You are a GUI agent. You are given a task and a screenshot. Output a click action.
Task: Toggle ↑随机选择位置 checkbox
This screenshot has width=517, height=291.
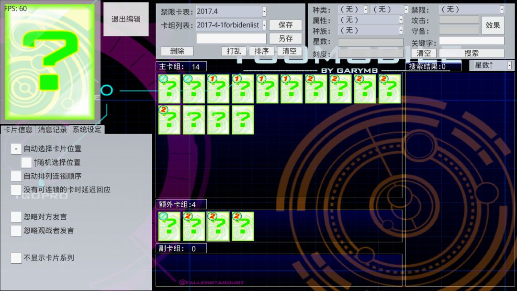(26, 162)
